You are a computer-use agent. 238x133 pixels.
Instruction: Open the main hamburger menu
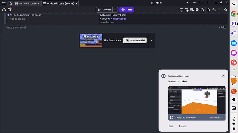tap(4, 3)
